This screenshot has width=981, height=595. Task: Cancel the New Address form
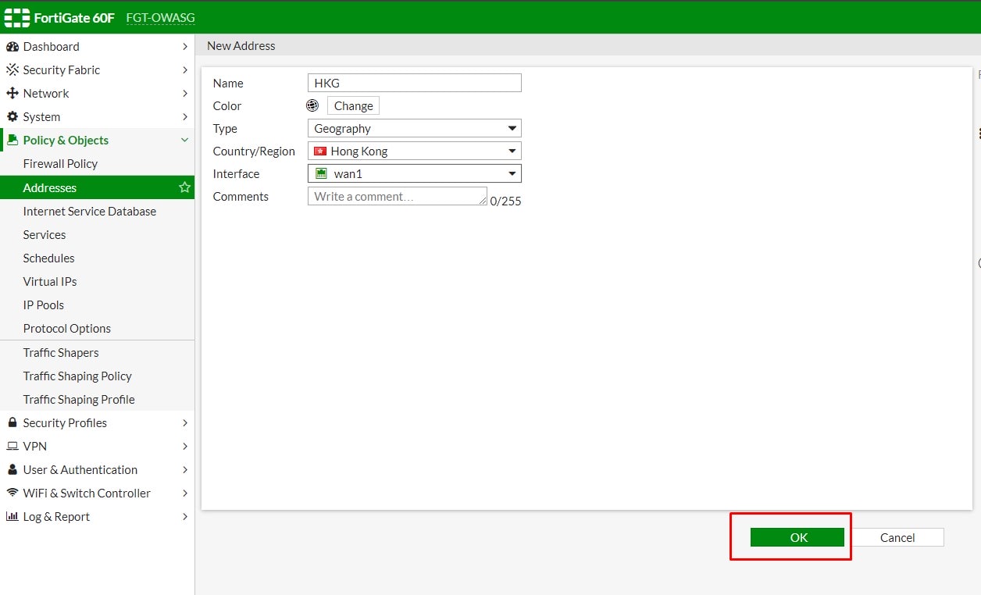[897, 537]
